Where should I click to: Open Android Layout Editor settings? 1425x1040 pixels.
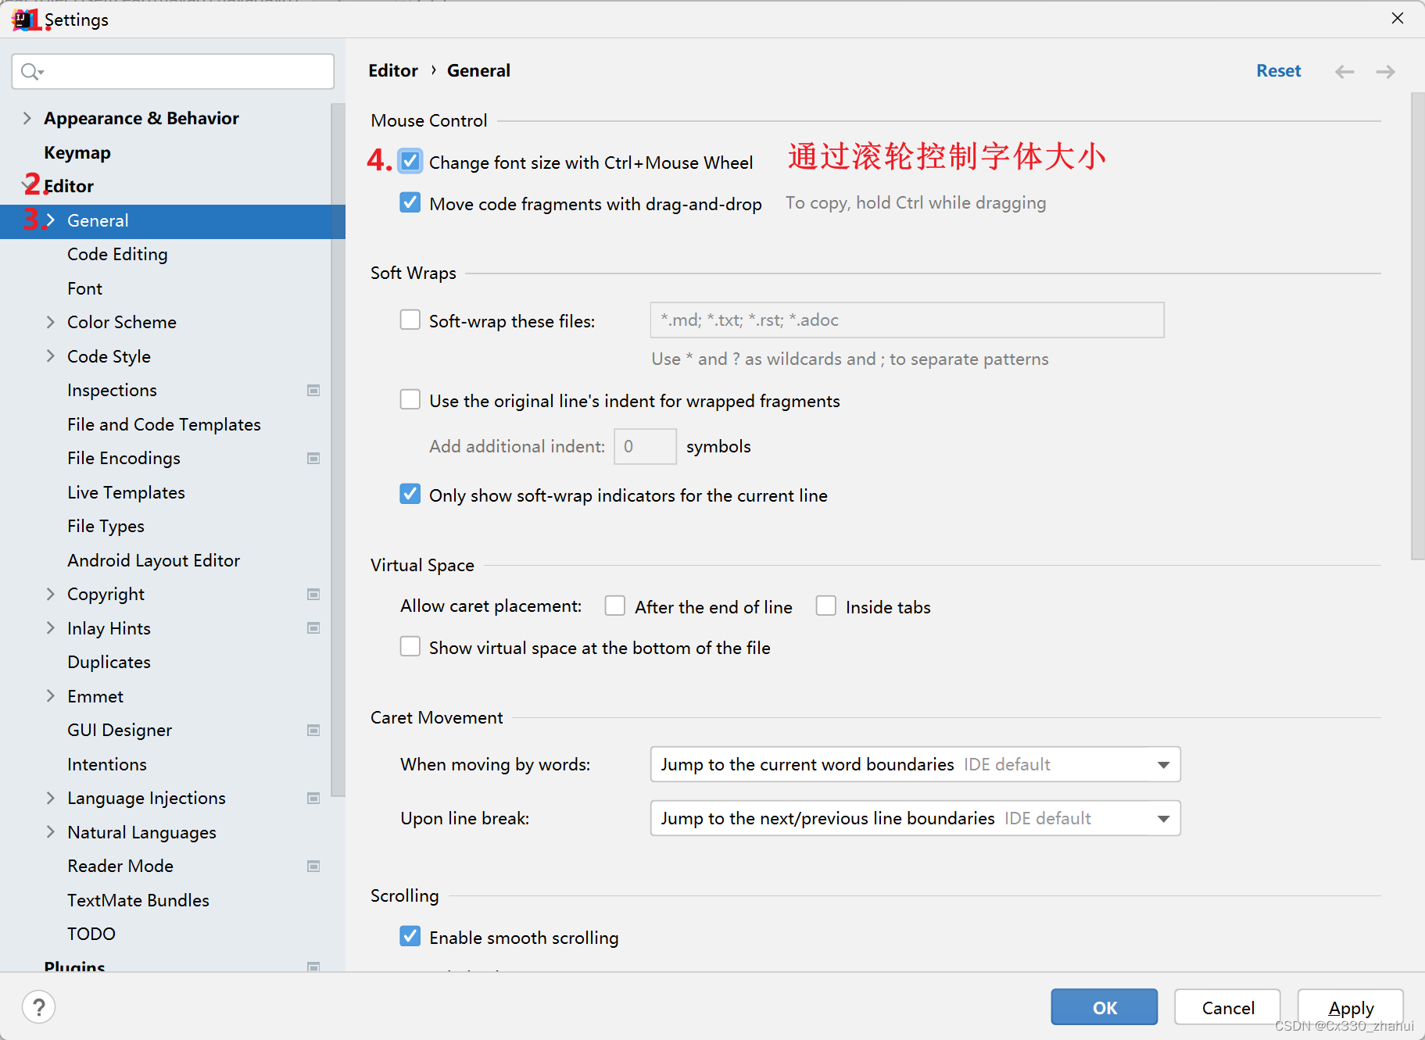[153, 560]
